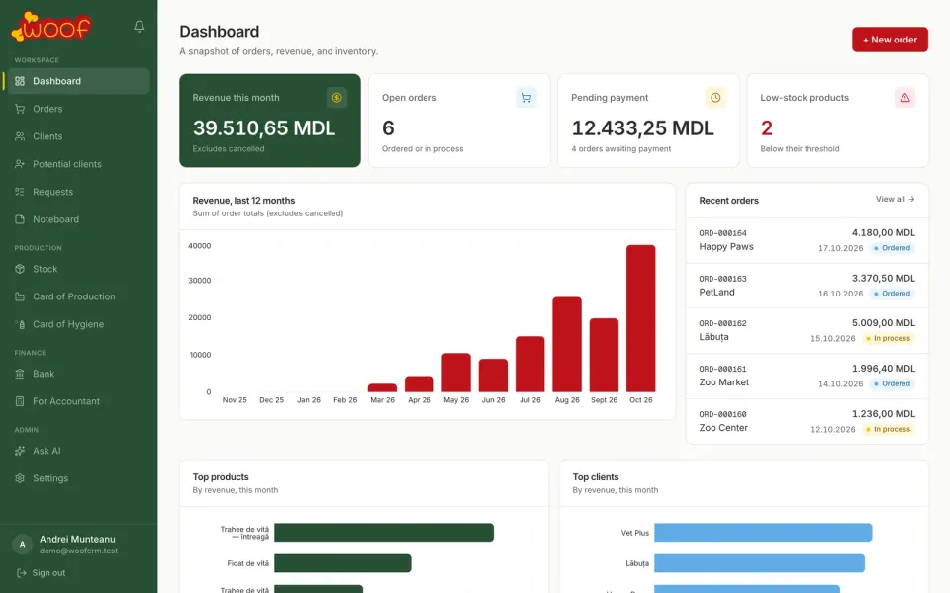Image resolution: width=950 pixels, height=593 pixels.
Task: Click the Vet Plus top client bar
Action: pos(763,533)
